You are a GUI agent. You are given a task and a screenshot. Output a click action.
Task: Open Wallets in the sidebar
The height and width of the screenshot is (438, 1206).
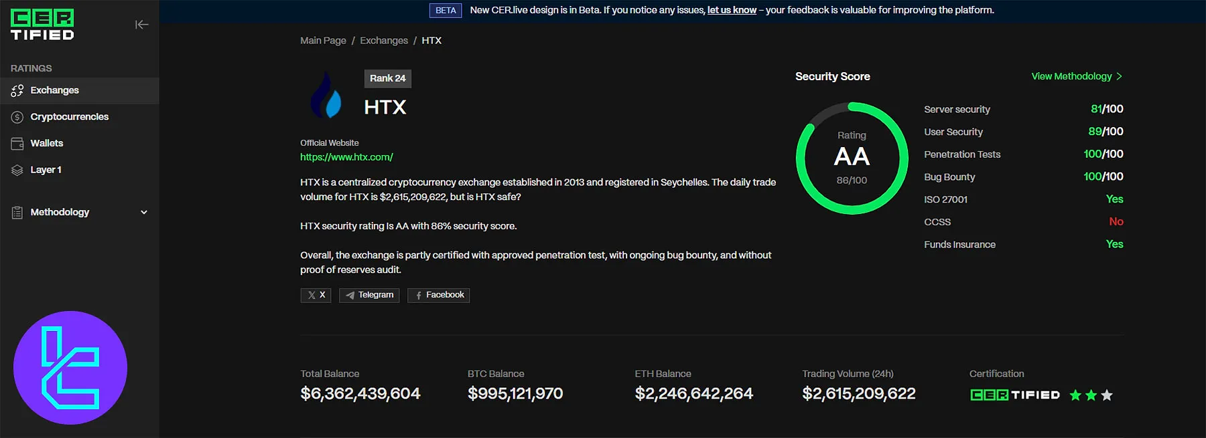(80, 144)
